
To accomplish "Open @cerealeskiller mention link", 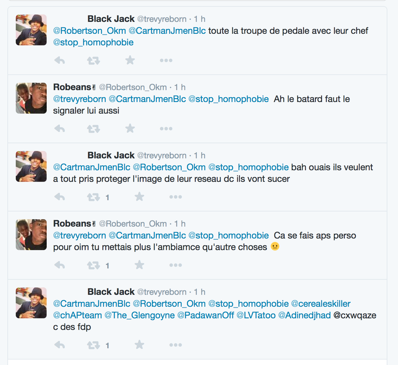I will pos(321,304).
